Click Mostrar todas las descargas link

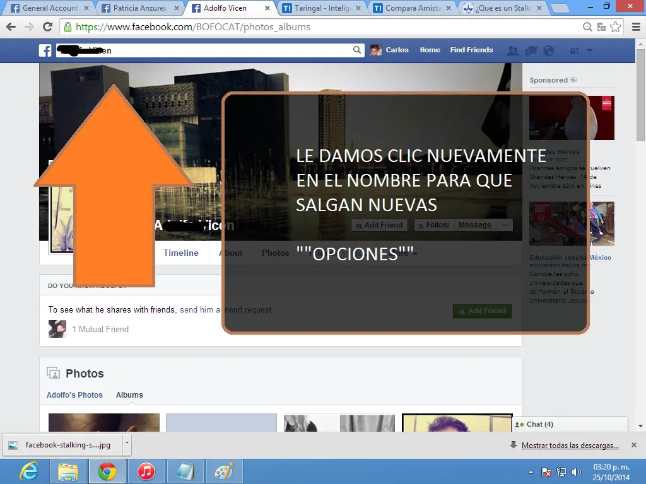(x=570, y=446)
